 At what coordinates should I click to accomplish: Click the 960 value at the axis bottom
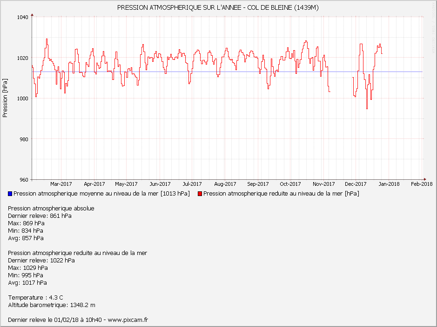24,180
